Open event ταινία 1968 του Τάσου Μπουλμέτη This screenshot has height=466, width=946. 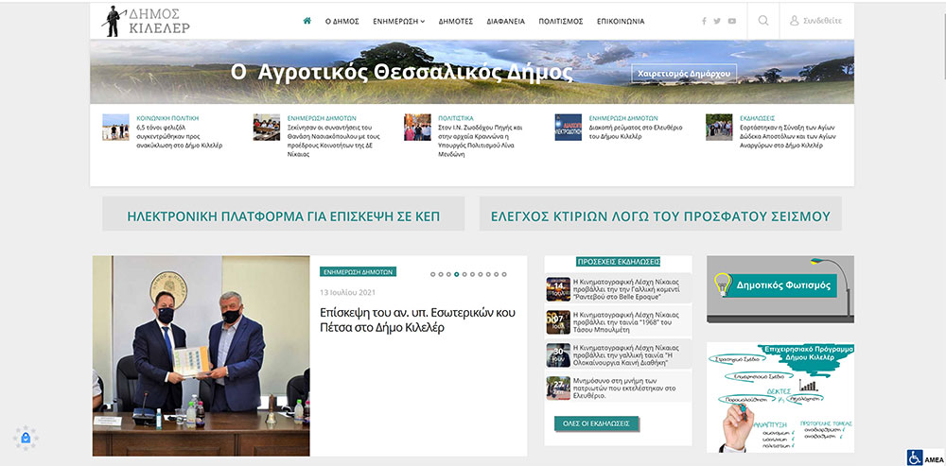point(625,322)
